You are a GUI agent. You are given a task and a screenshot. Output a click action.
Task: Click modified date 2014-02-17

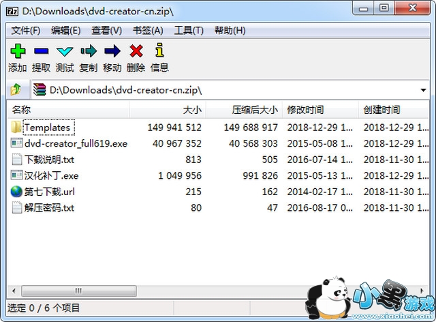click(320, 192)
